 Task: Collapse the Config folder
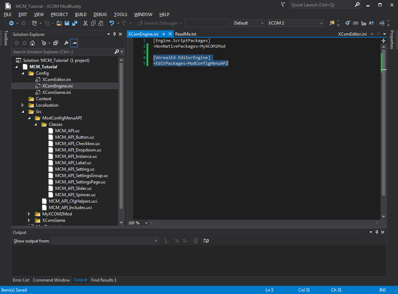[x=23, y=73]
